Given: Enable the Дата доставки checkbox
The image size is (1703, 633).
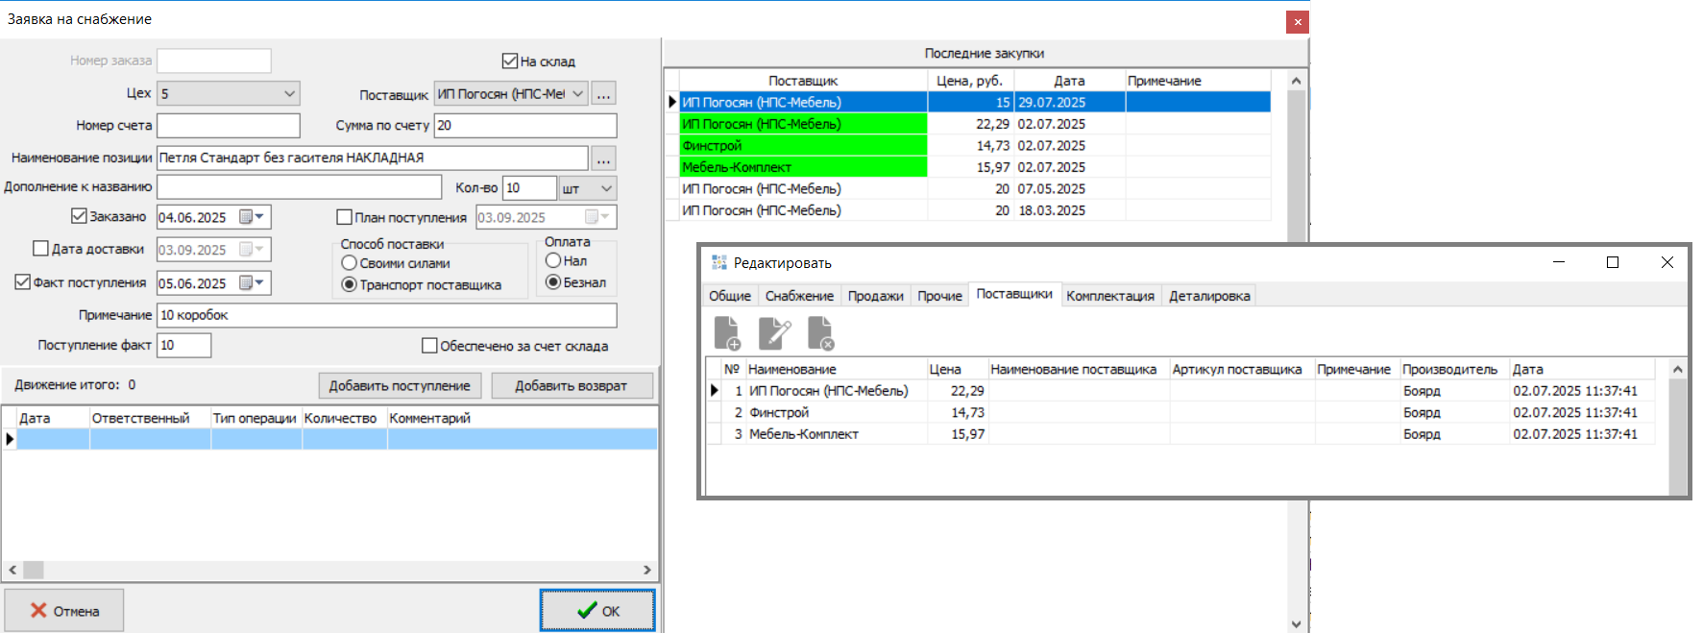Looking at the screenshot, I should click(40, 249).
